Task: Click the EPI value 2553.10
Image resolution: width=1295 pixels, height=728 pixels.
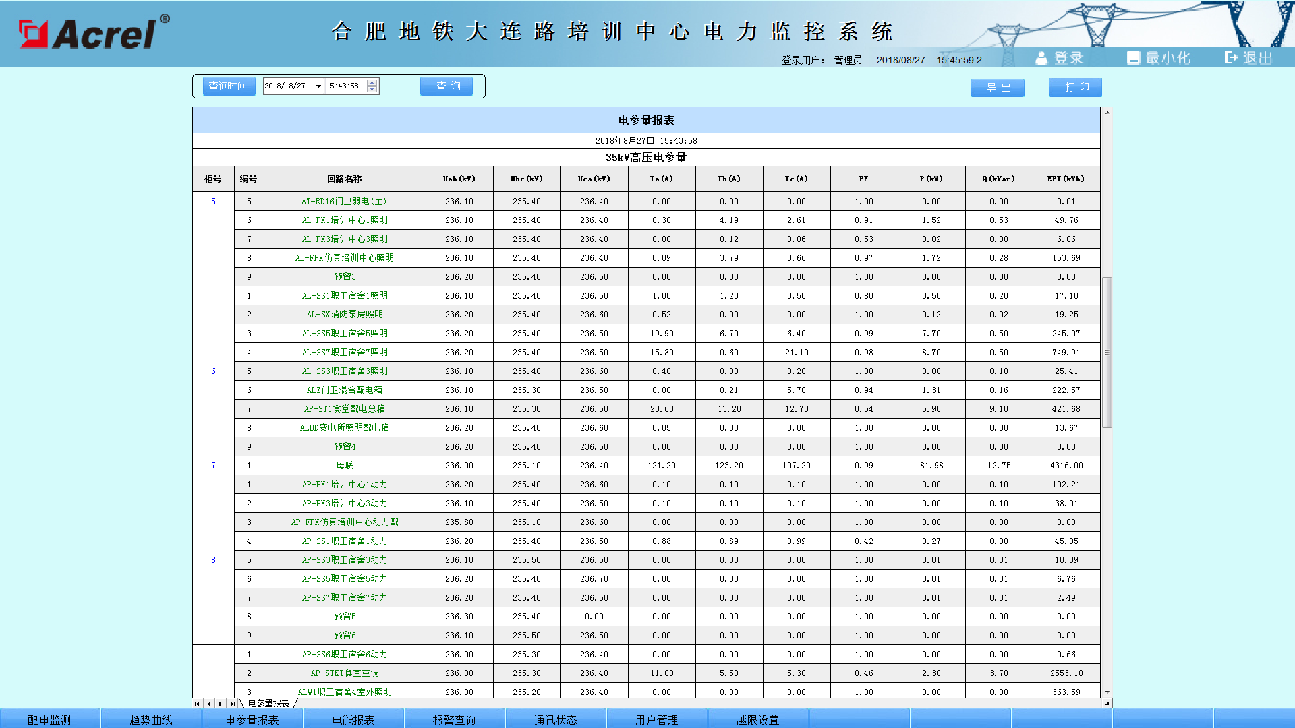Action: pyautogui.click(x=1066, y=673)
